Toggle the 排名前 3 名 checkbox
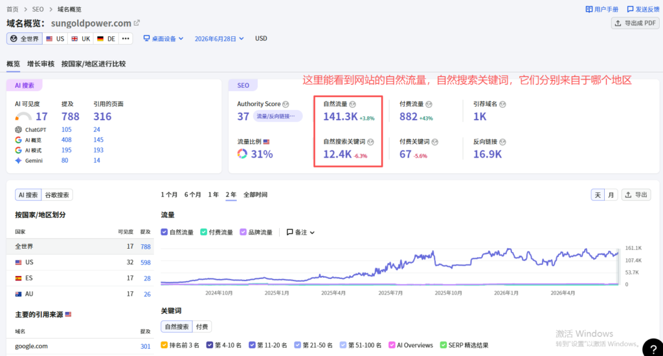 point(164,345)
